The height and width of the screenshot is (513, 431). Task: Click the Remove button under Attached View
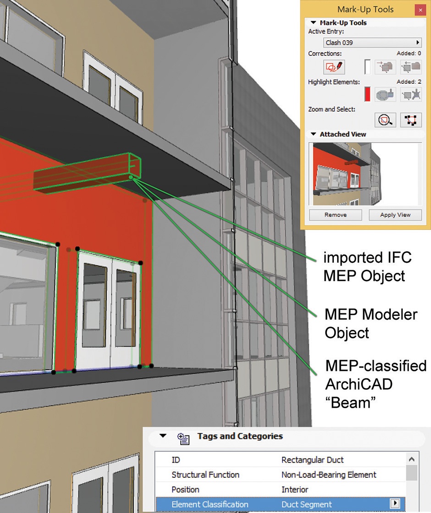click(335, 215)
